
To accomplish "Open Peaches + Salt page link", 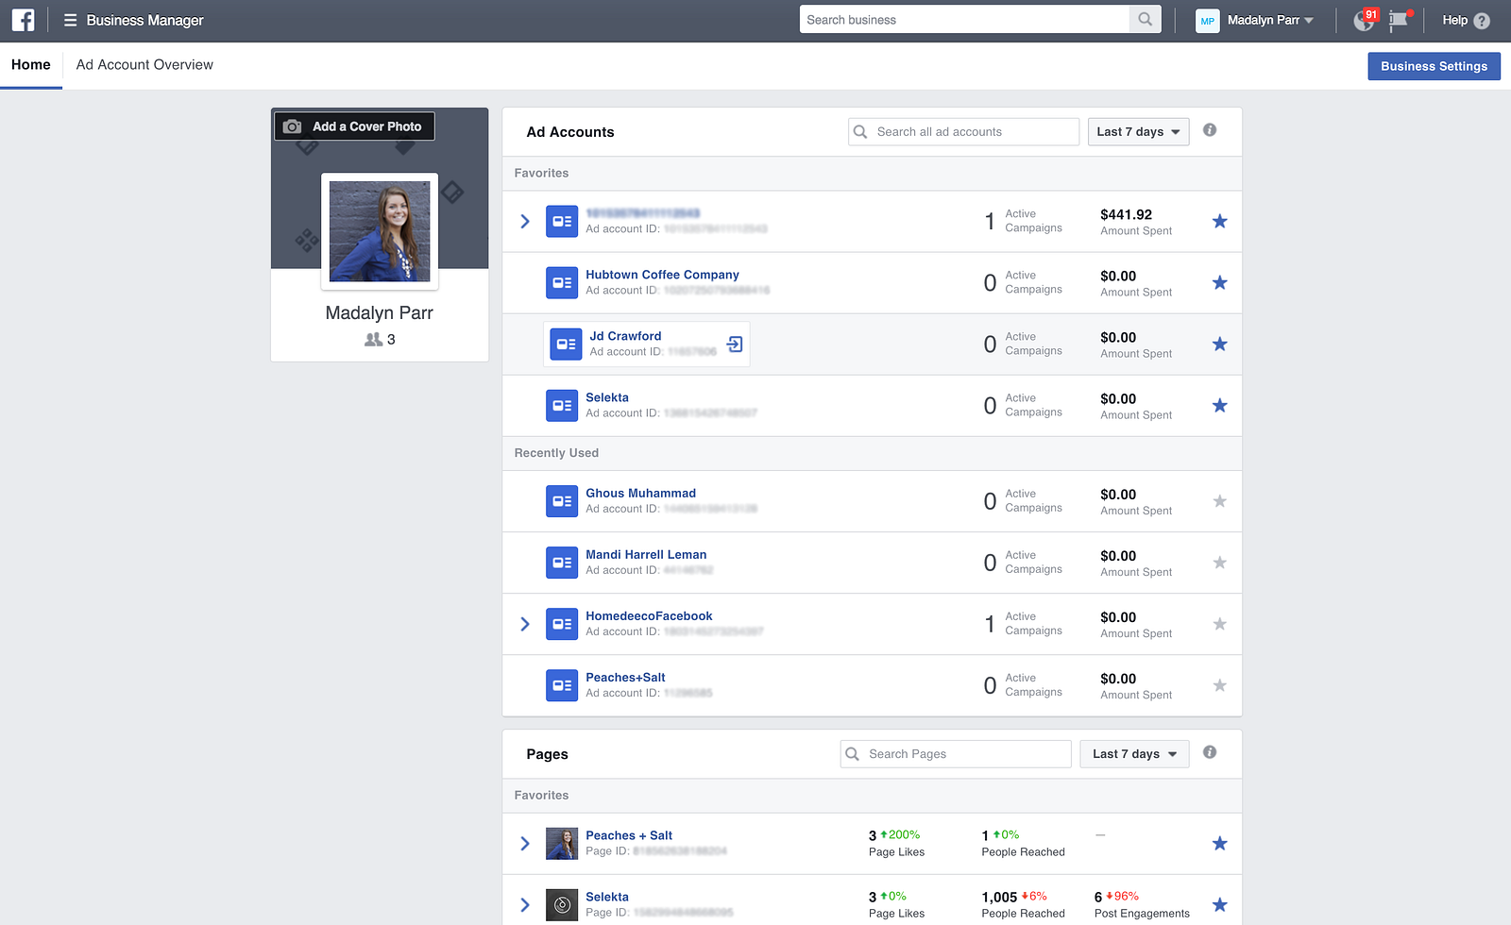I will pyautogui.click(x=629, y=835).
